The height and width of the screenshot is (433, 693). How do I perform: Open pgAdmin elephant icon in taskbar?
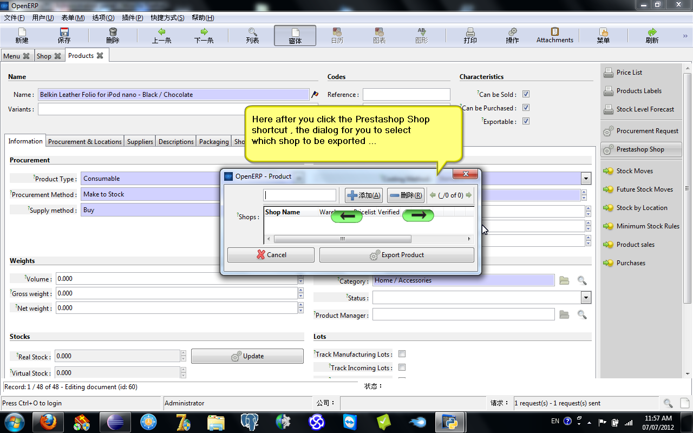(x=249, y=422)
